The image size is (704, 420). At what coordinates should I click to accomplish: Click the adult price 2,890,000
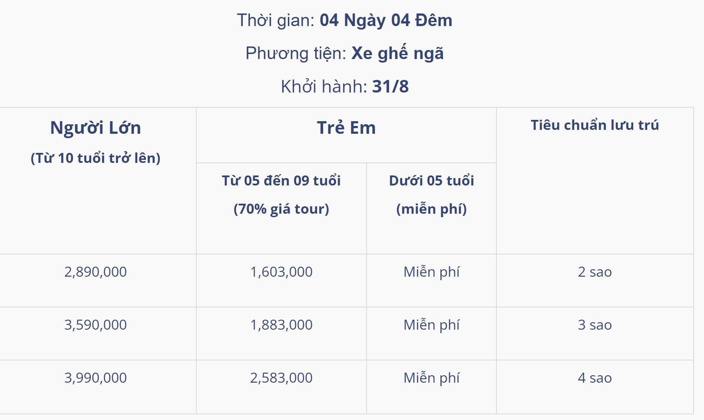pyautogui.click(x=96, y=272)
